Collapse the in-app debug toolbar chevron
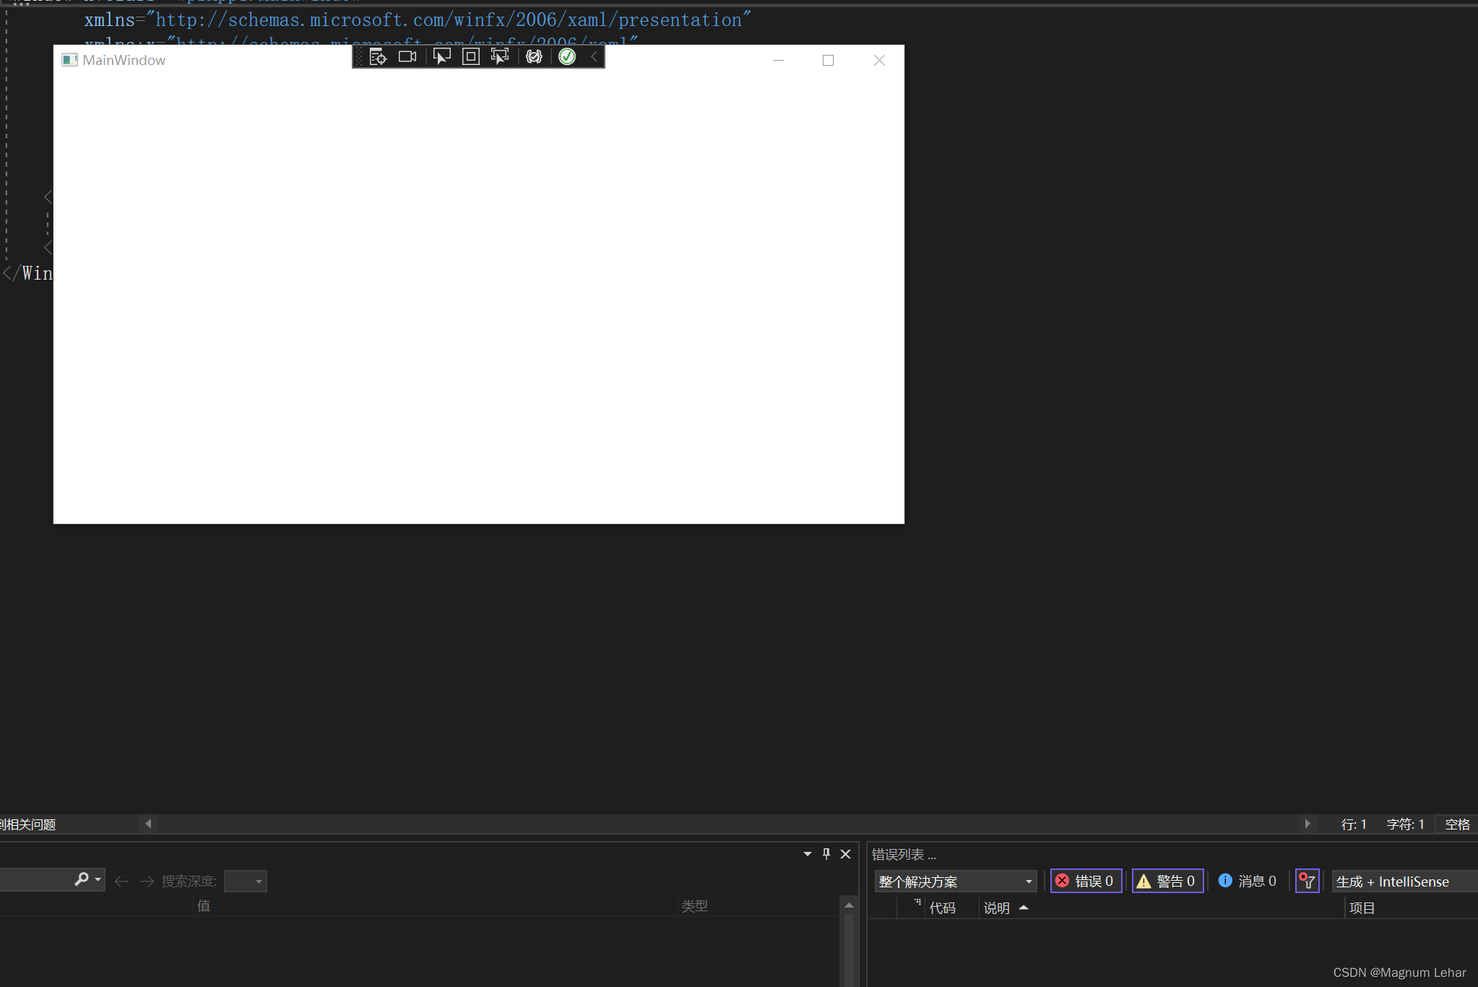The height and width of the screenshot is (987, 1478). pos(594,57)
